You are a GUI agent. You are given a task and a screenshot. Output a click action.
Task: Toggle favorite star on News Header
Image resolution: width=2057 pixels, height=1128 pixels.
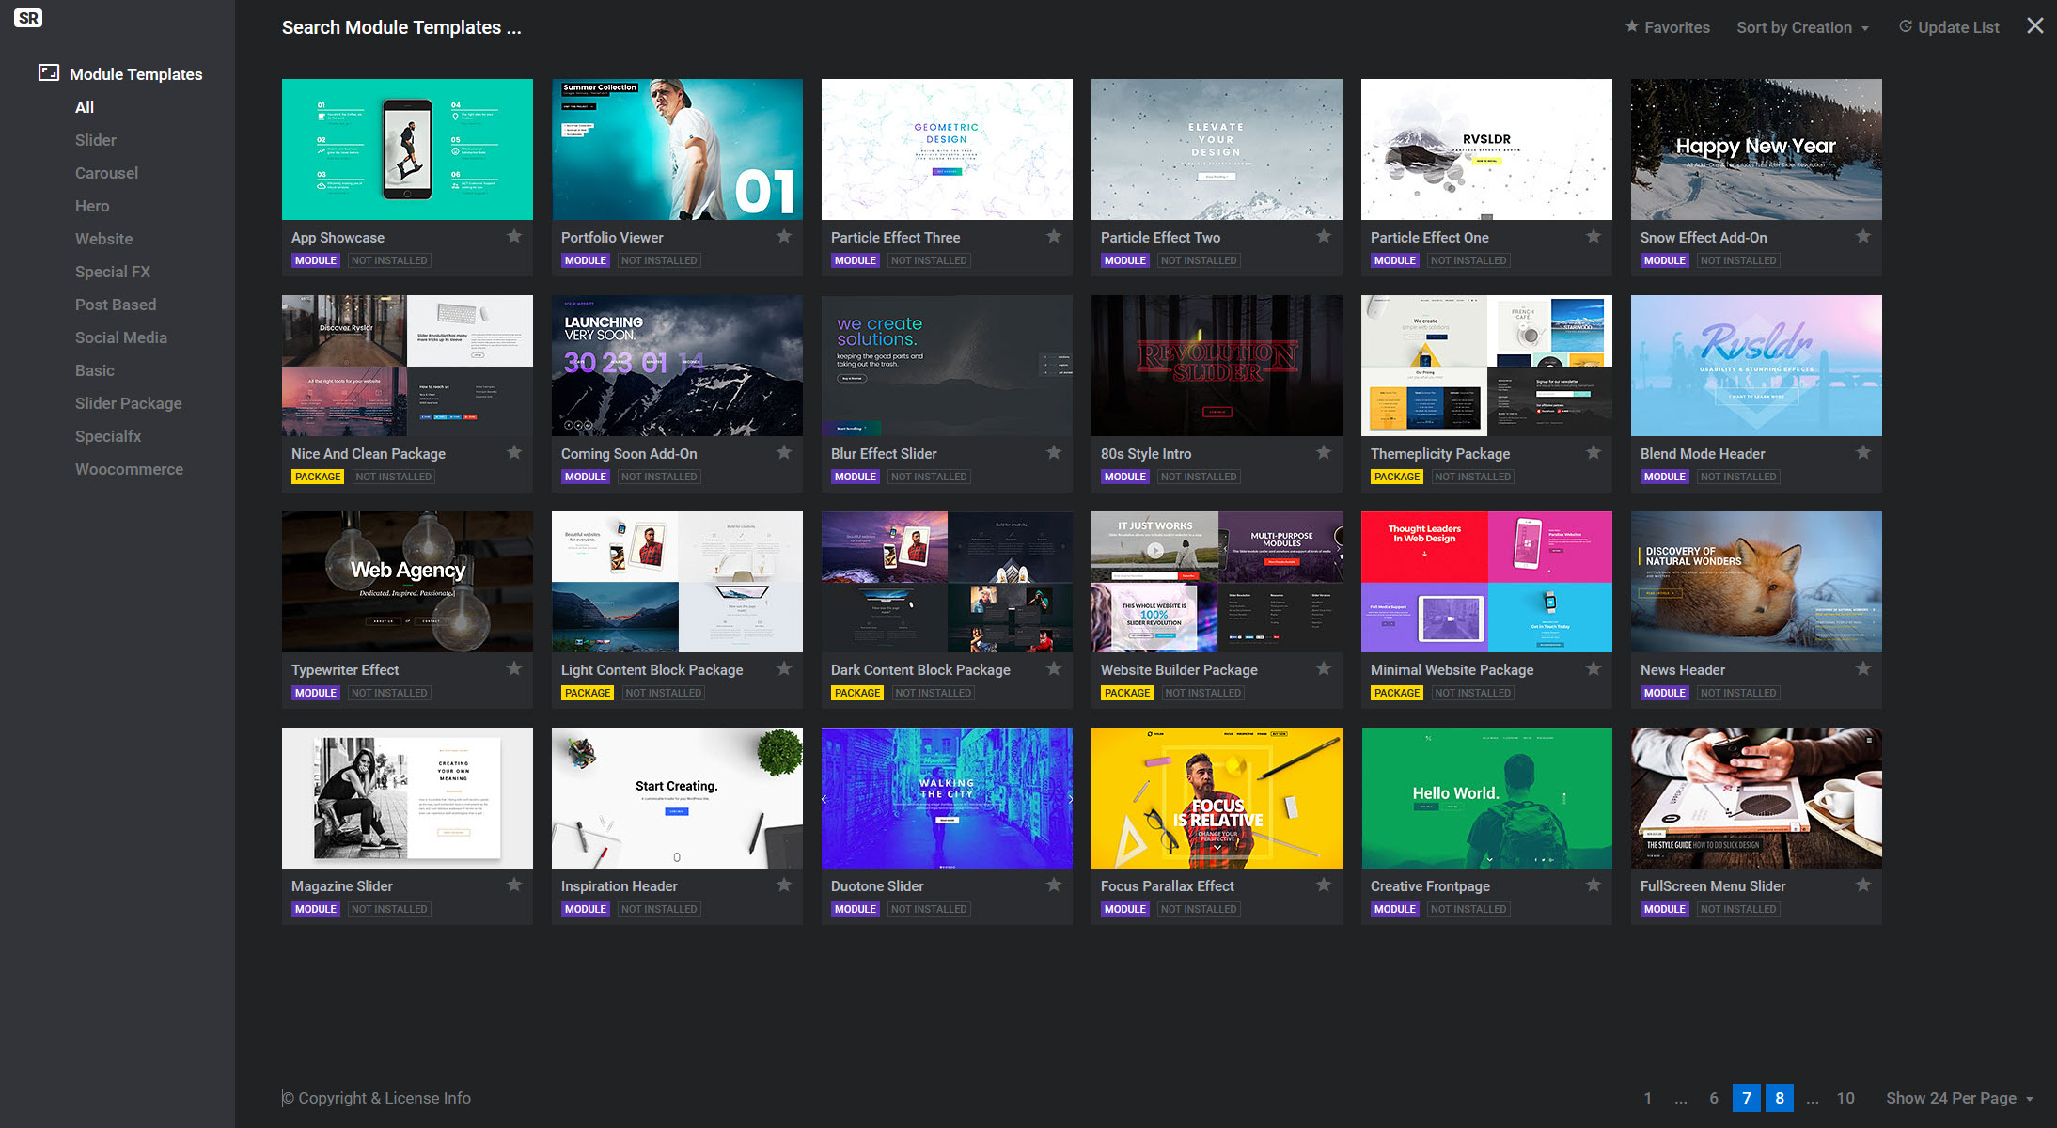pos(1863,669)
